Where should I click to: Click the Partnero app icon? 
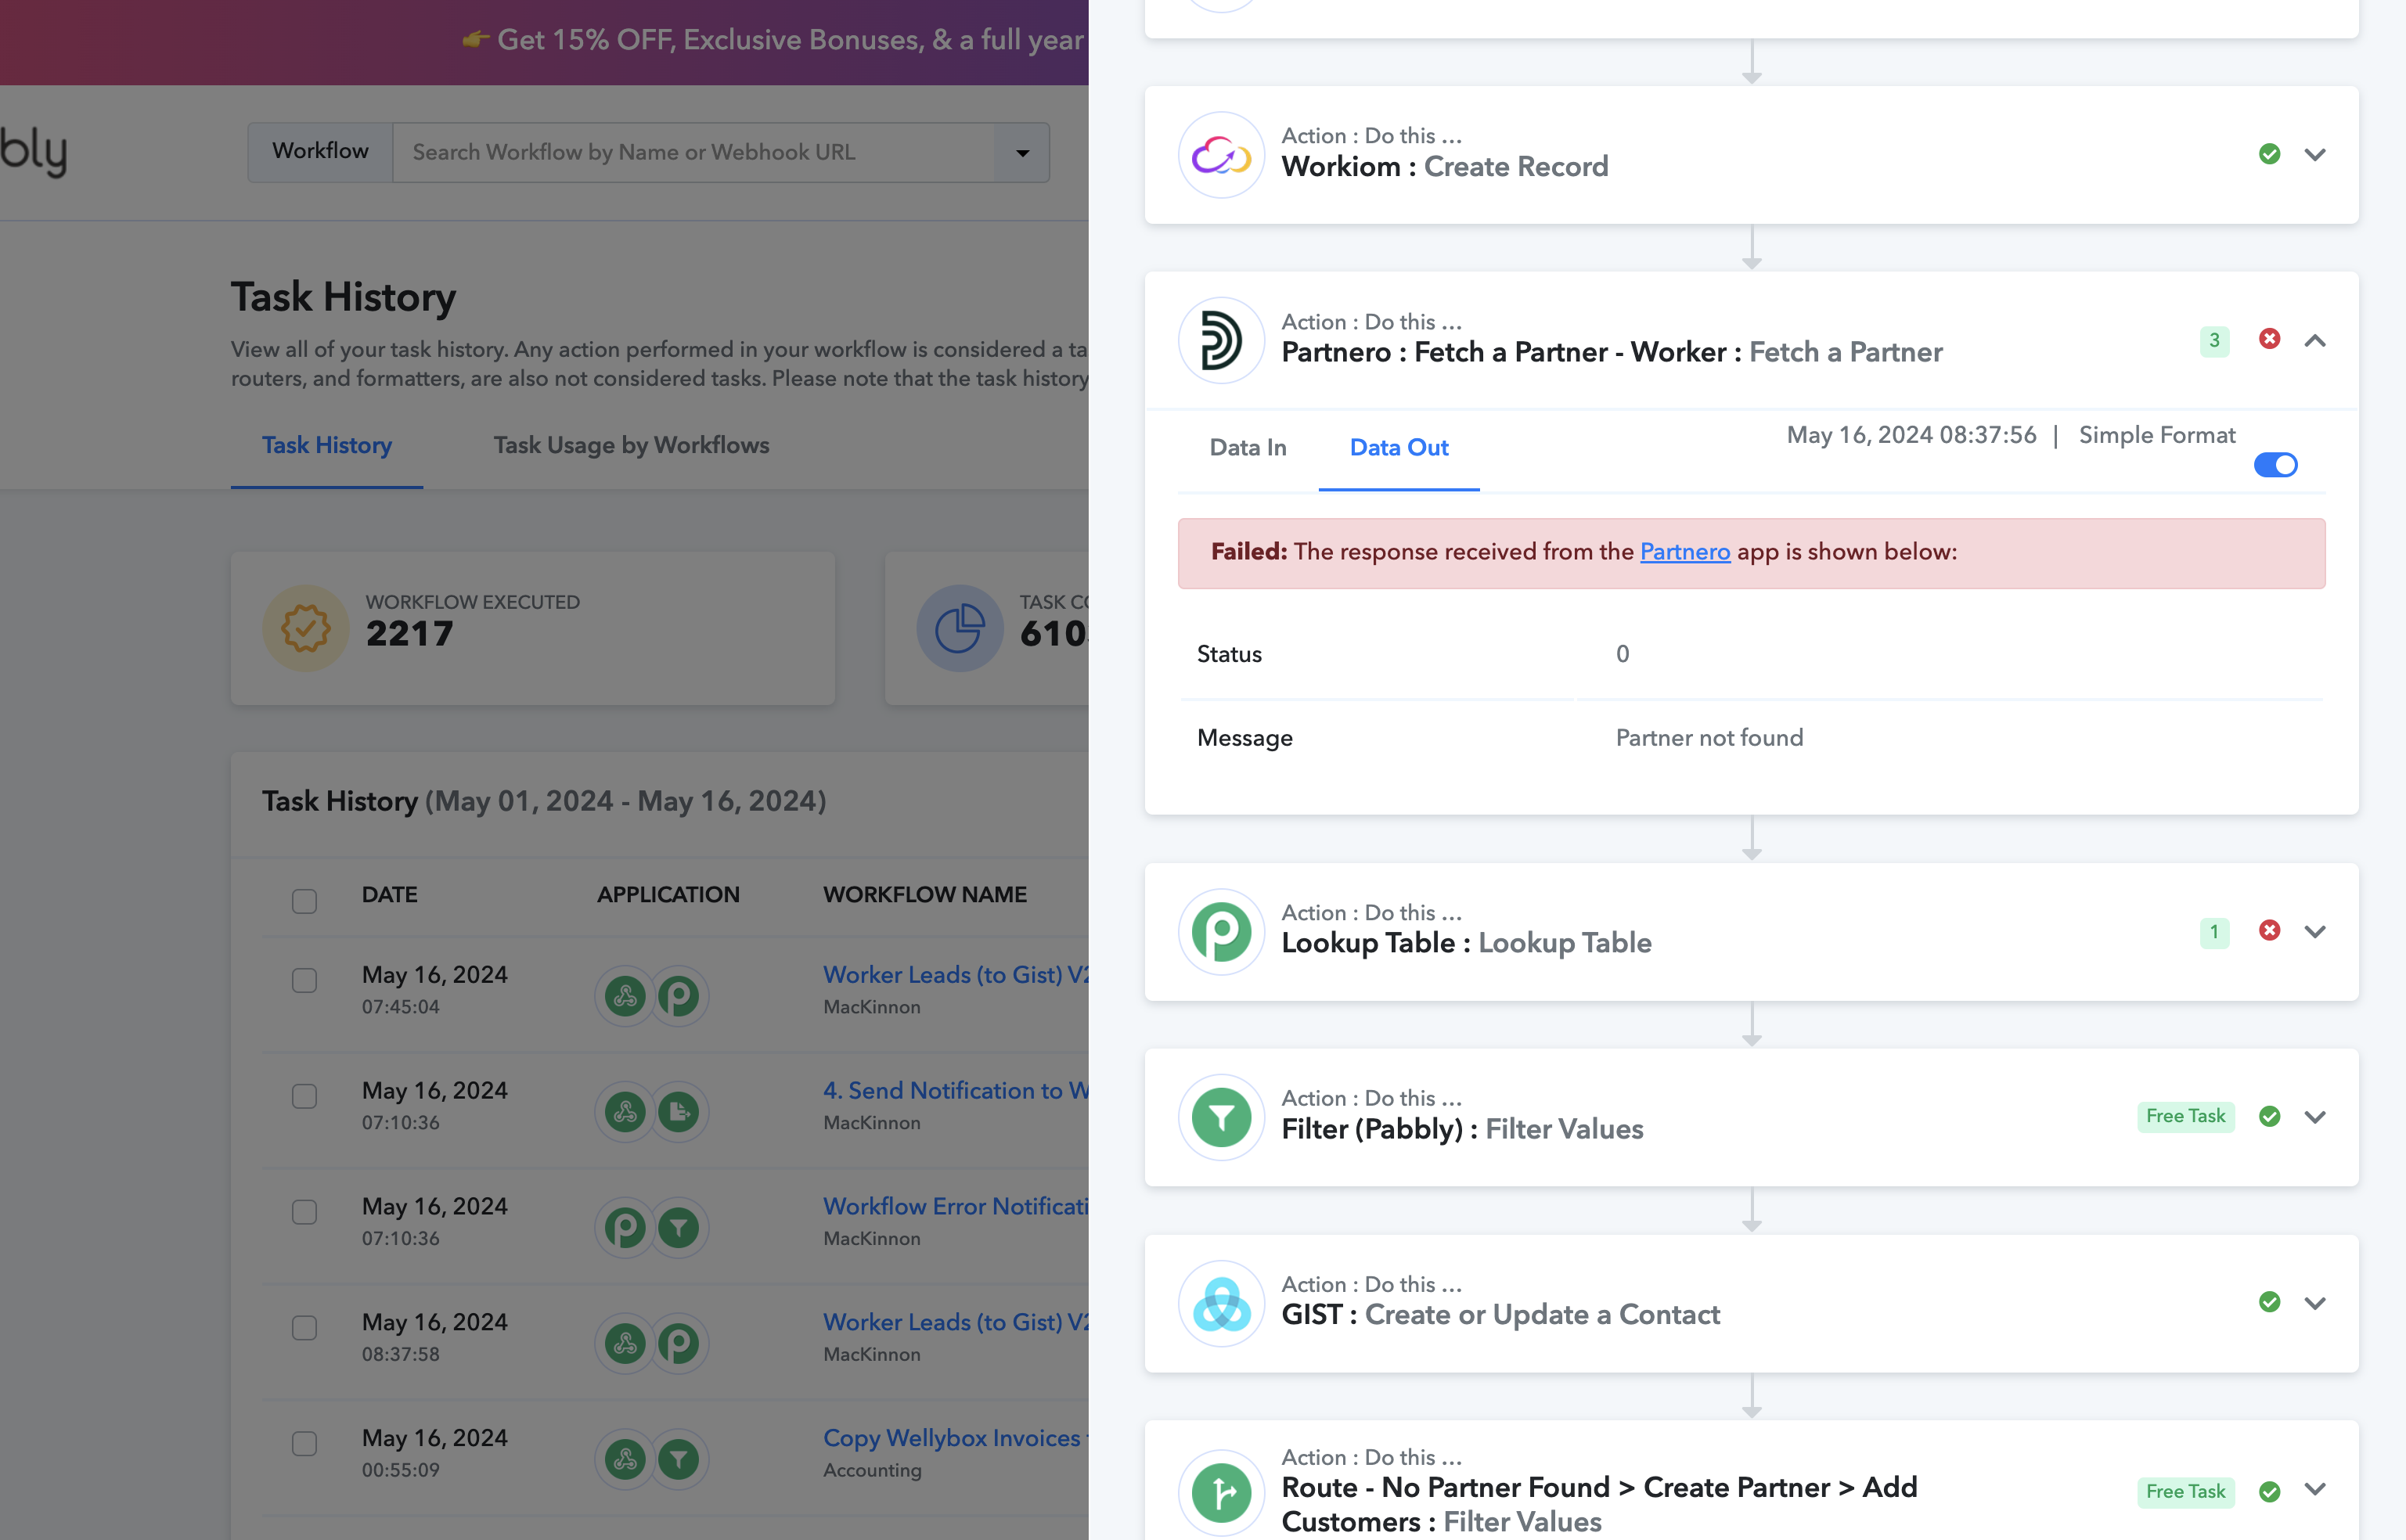coord(1221,341)
